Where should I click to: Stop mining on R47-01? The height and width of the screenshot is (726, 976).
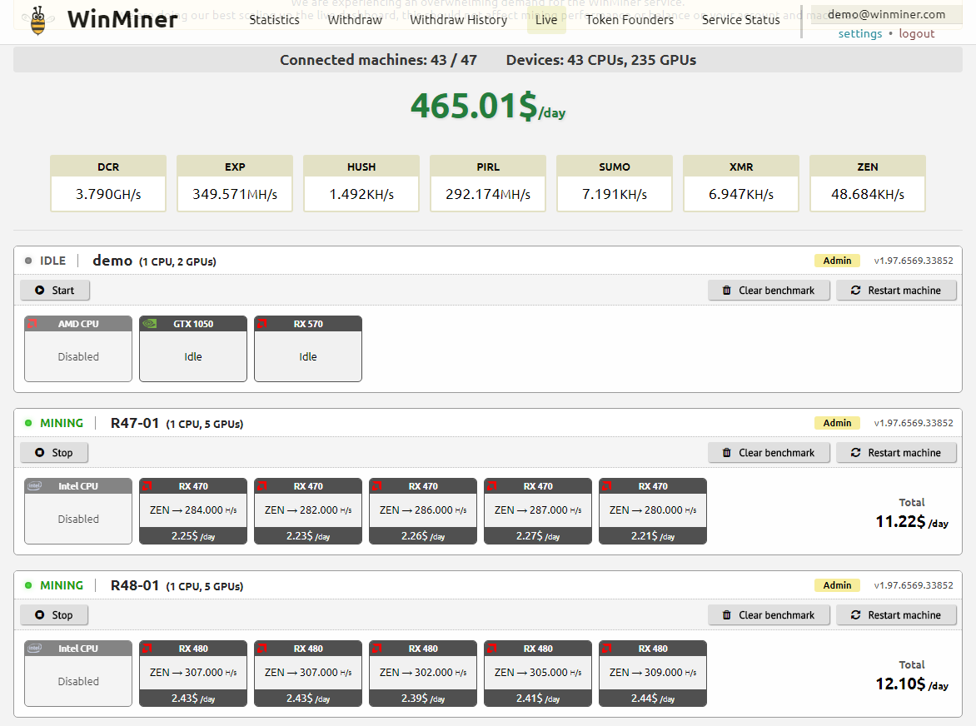tap(54, 453)
